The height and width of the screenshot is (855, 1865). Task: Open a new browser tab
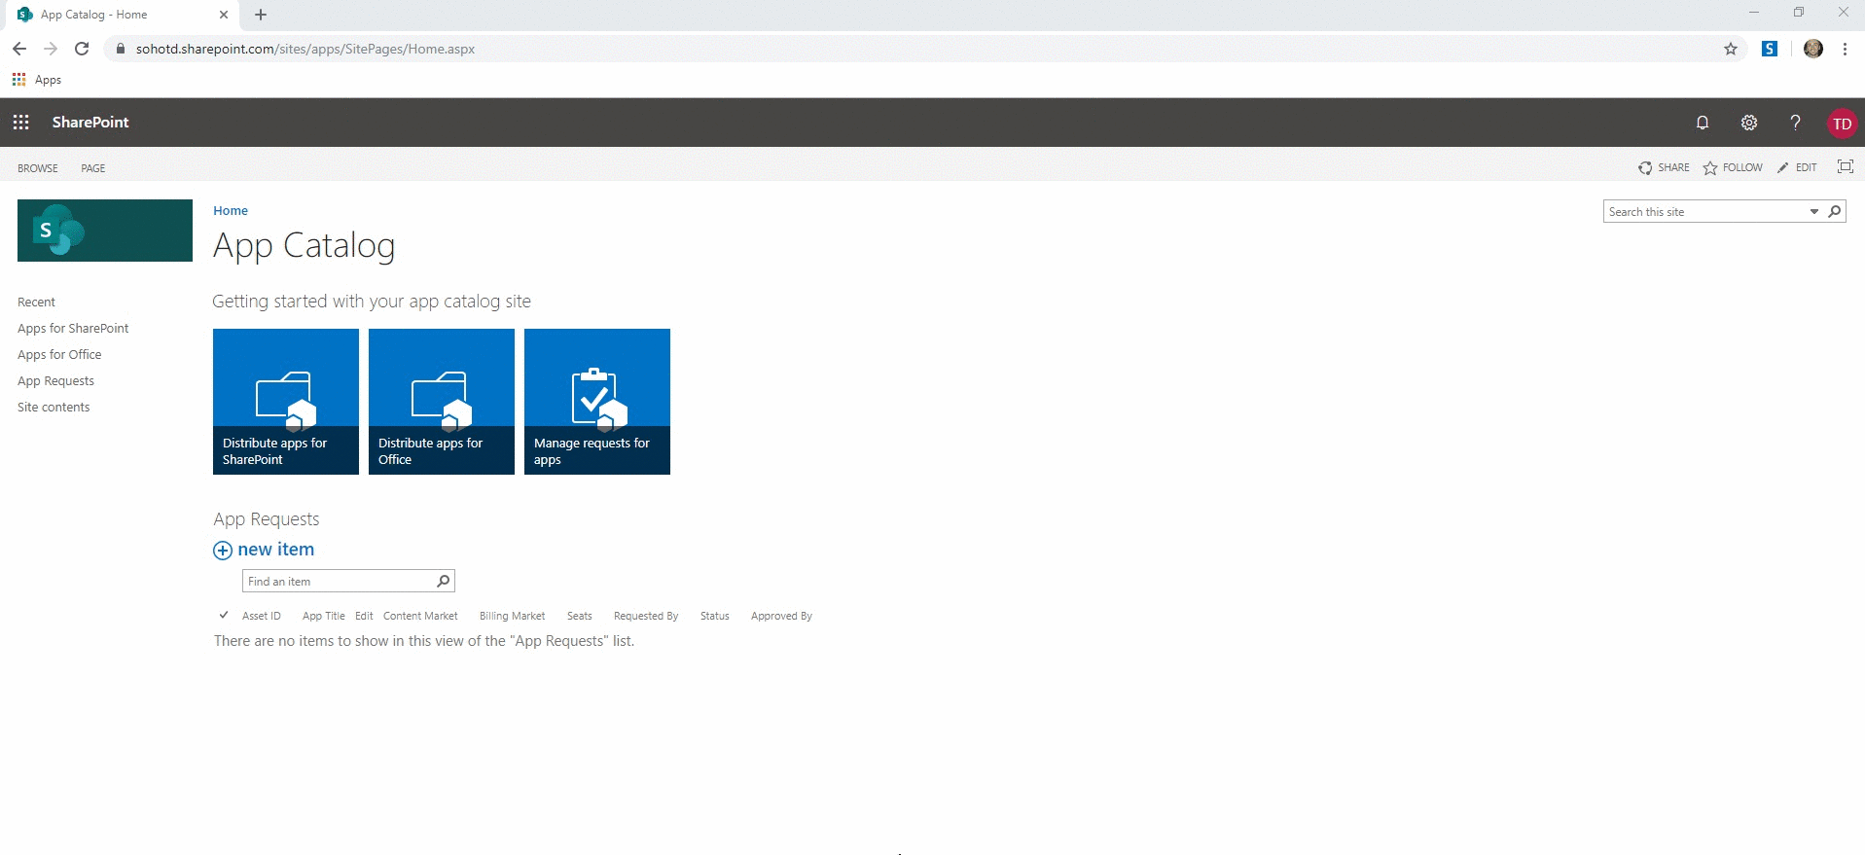[261, 15]
